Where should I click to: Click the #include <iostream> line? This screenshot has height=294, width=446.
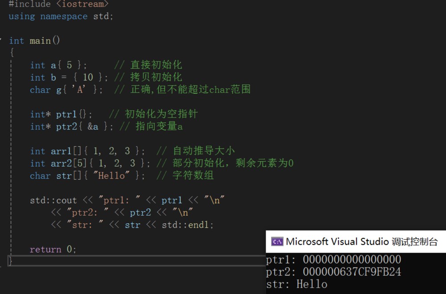pyautogui.click(x=58, y=4)
